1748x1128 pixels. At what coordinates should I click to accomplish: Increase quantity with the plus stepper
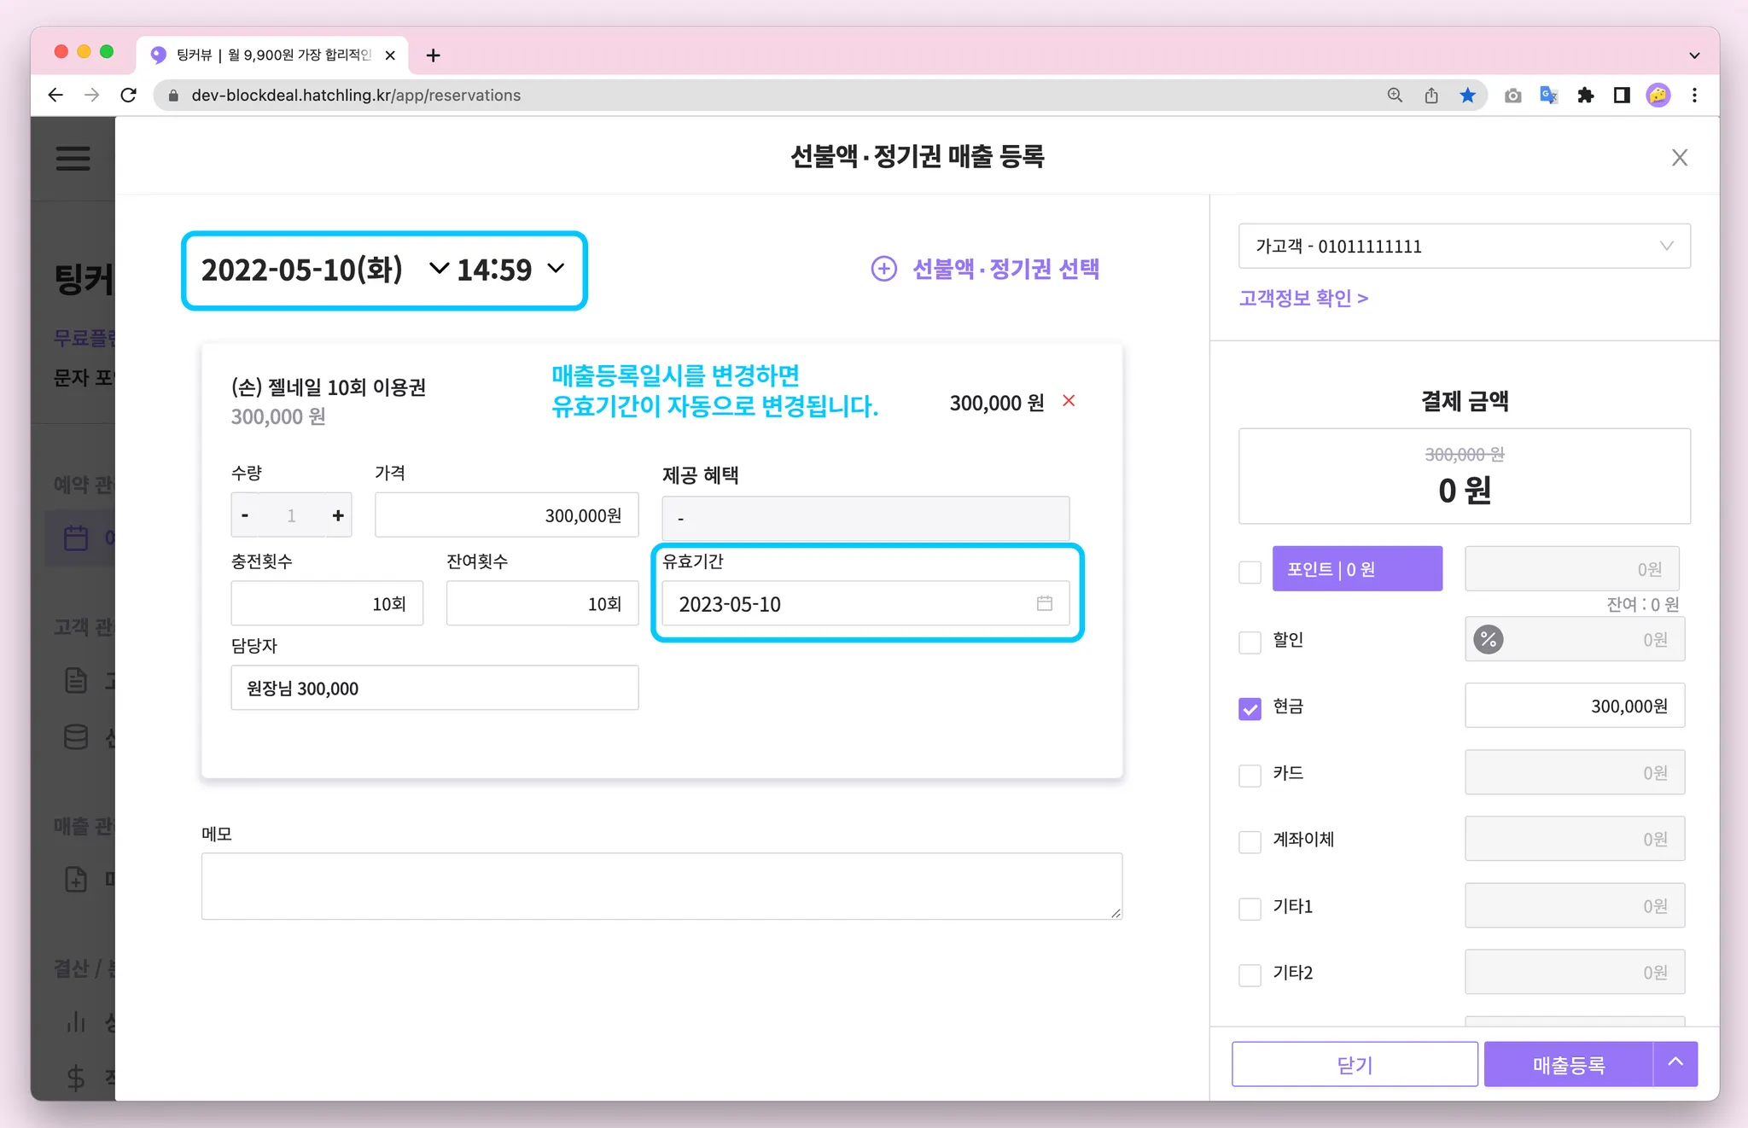338,515
